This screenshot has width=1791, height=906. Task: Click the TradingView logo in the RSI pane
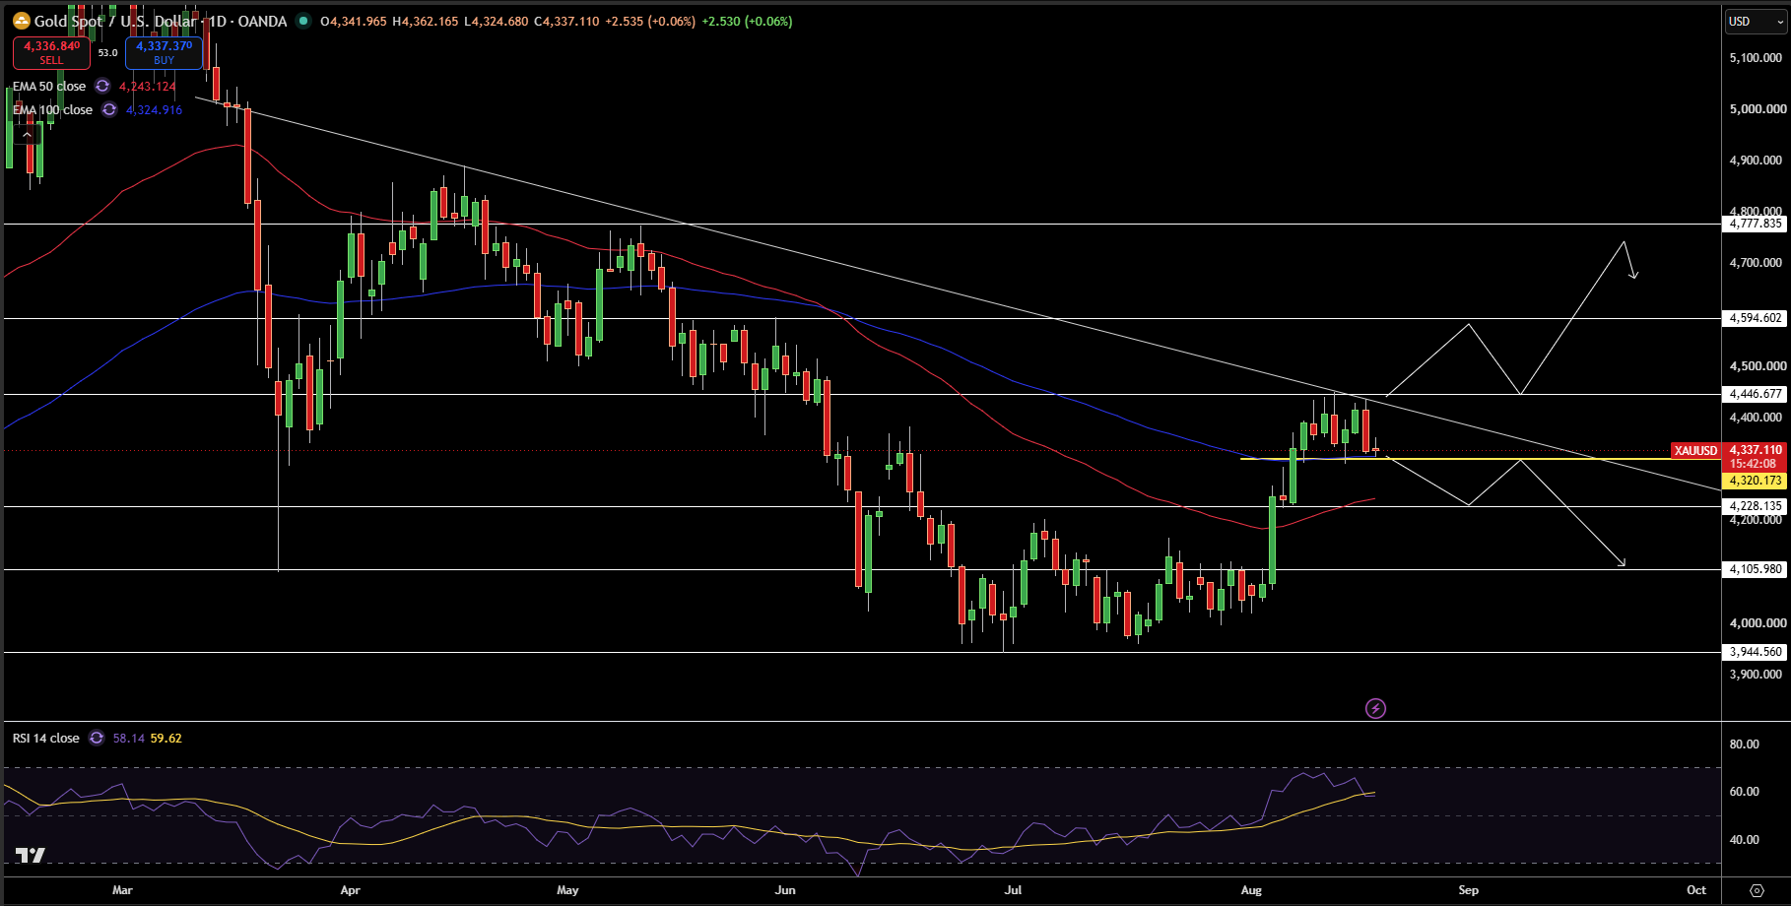[31, 856]
